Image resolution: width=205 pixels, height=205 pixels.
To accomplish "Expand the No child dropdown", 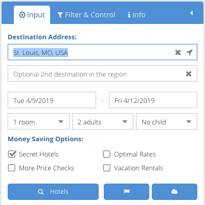I will (167, 121).
